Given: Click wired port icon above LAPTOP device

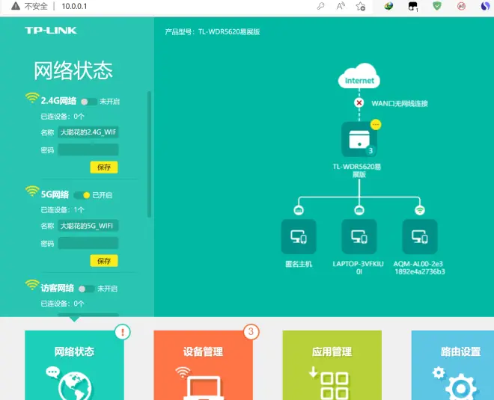Looking at the screenshot, I should [x=359, y=210].
